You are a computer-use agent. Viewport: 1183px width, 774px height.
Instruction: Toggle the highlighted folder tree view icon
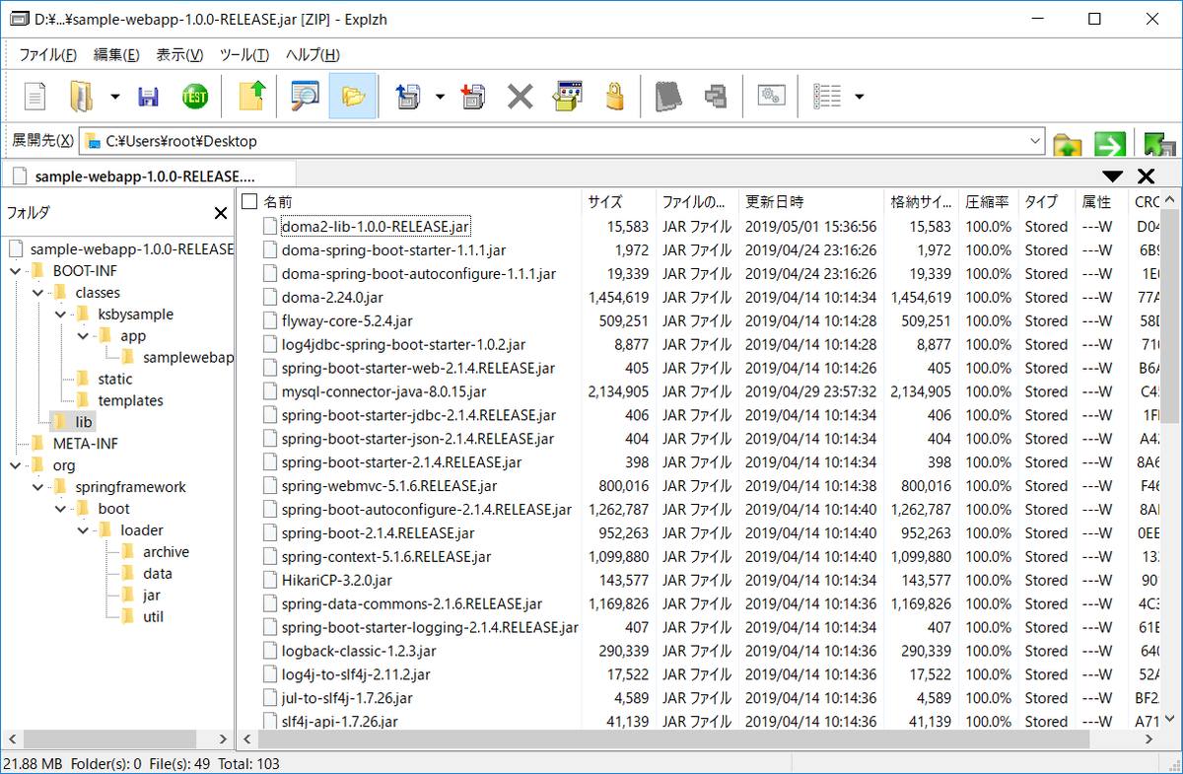coord(352,97)
